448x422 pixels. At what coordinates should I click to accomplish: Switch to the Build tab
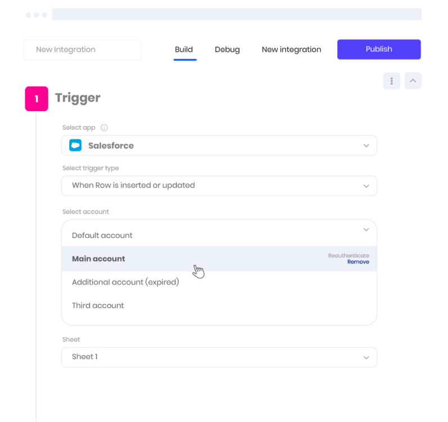pyautogui.click(x=184, y=49)
